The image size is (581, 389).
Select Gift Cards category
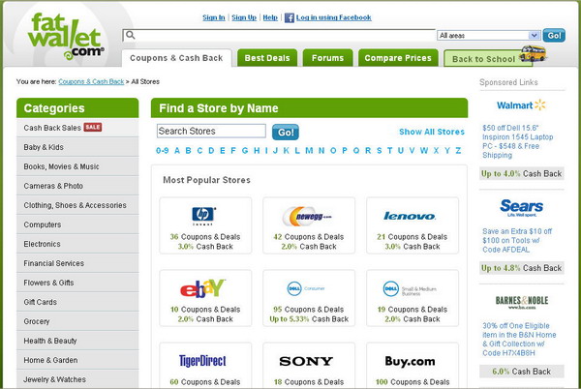(x=77, y=302)
